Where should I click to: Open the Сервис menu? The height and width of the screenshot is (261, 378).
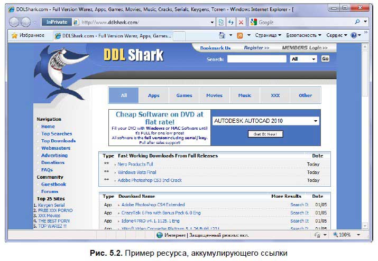(x=337, y=35)
